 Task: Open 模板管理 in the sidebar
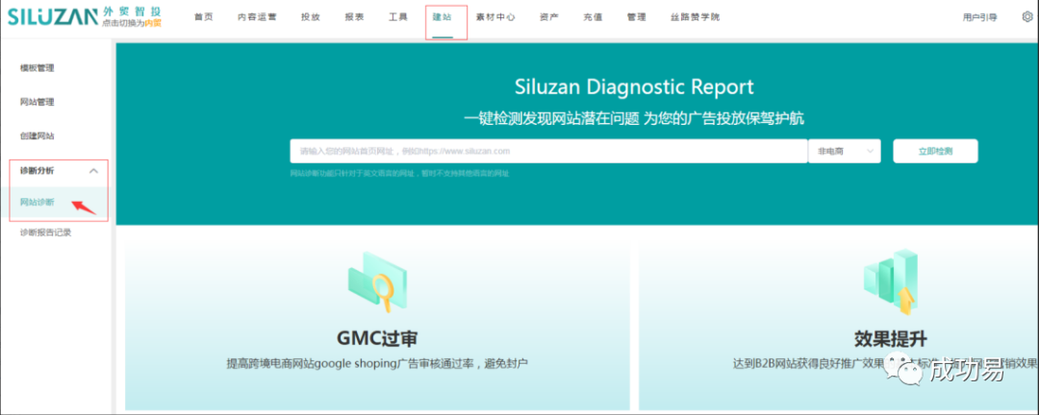tap(38, 67)
